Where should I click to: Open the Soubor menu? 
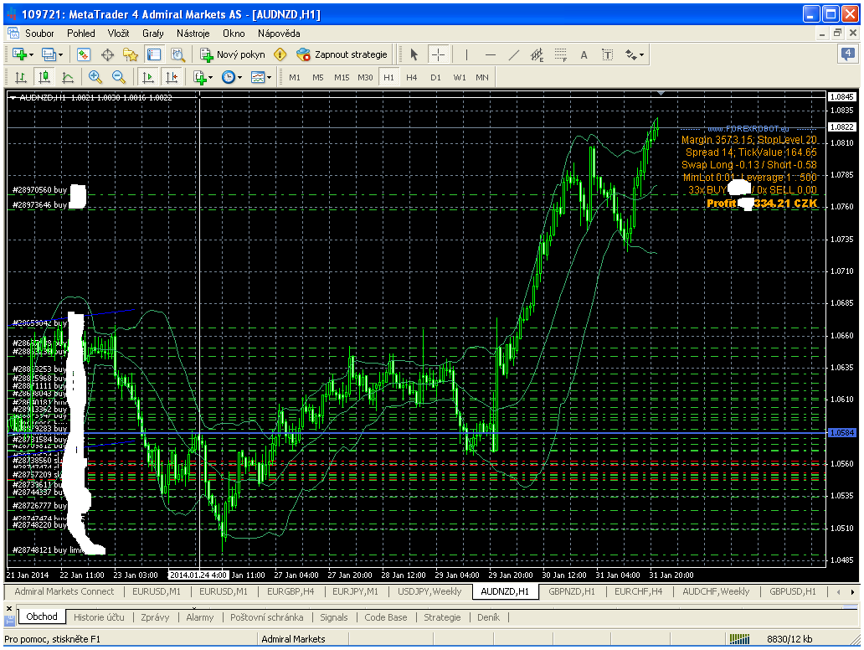coord(39,33)
